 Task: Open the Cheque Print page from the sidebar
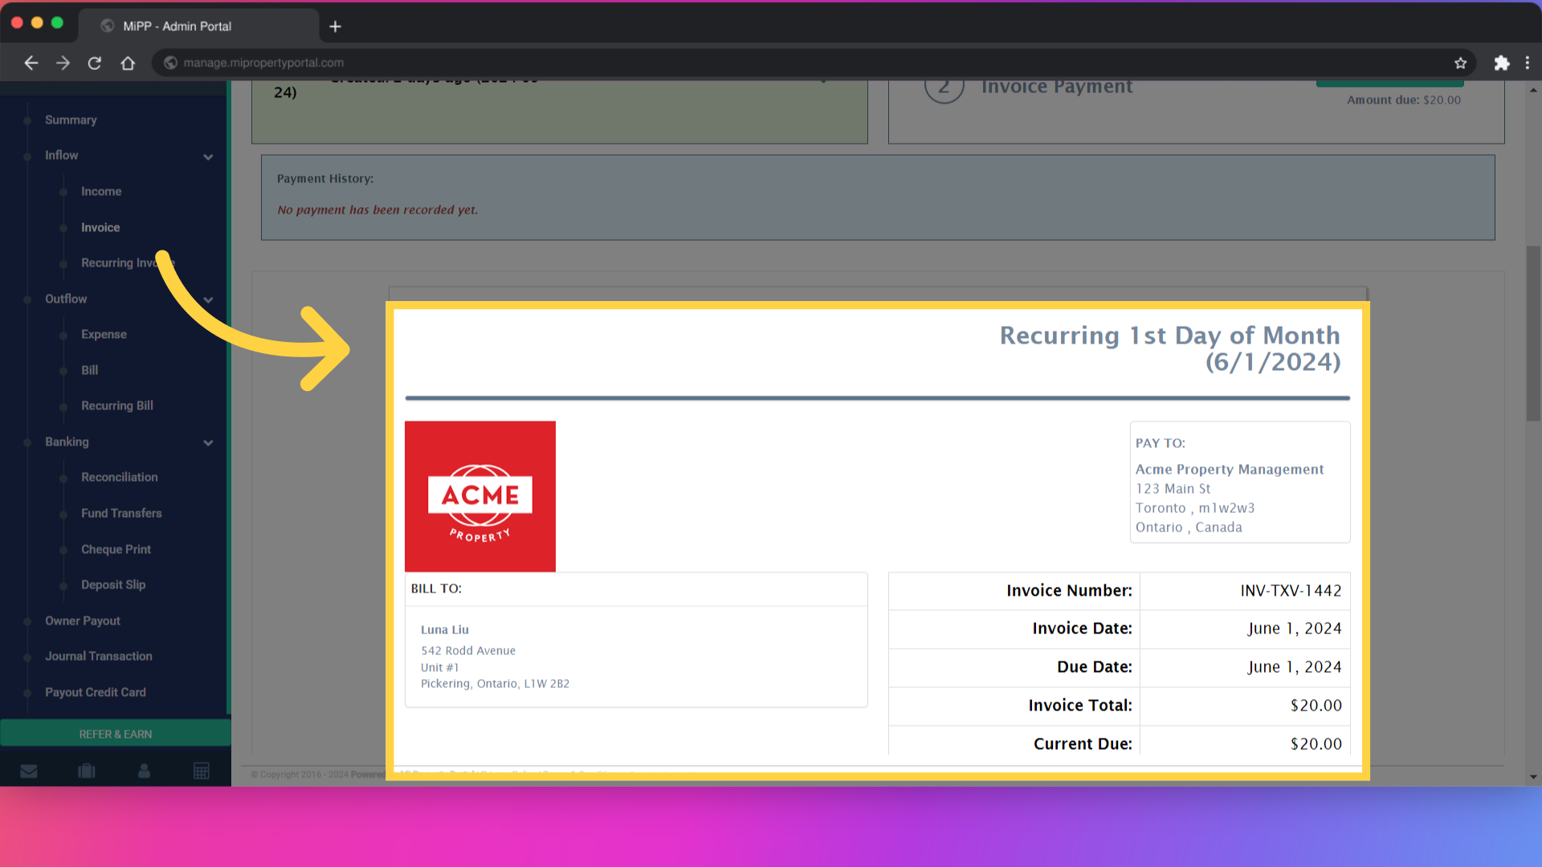pyautogui.click(x=116, y=549)
